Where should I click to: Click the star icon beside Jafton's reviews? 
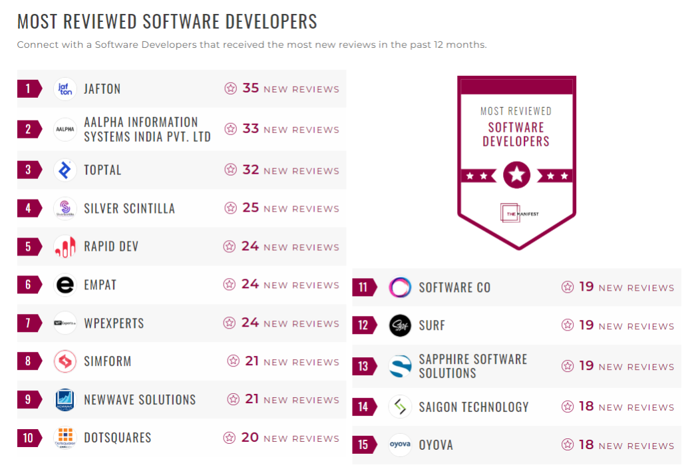(232, 88)
